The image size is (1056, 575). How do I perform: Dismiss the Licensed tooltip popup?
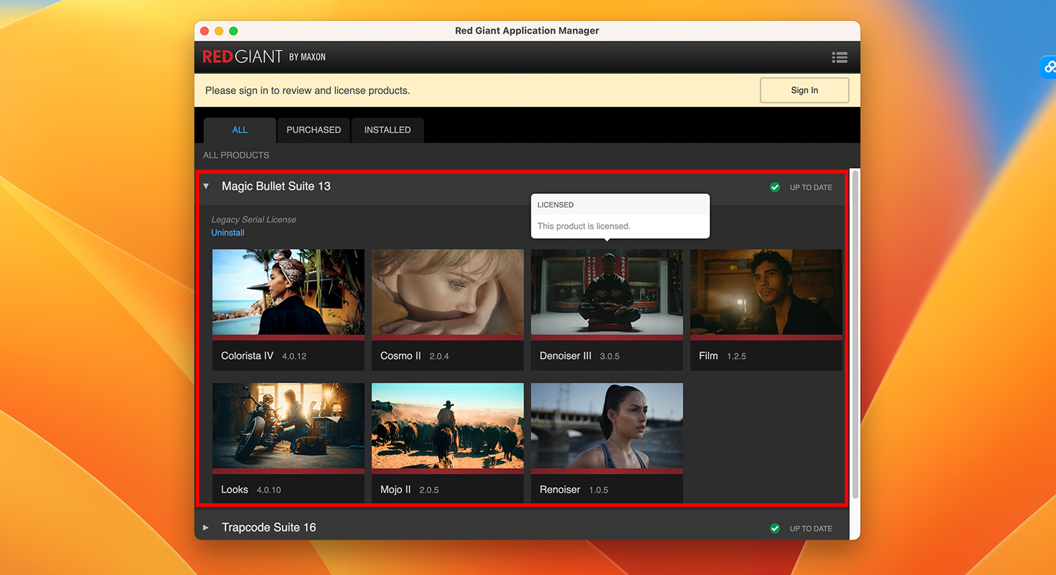[x=620, y=216]
